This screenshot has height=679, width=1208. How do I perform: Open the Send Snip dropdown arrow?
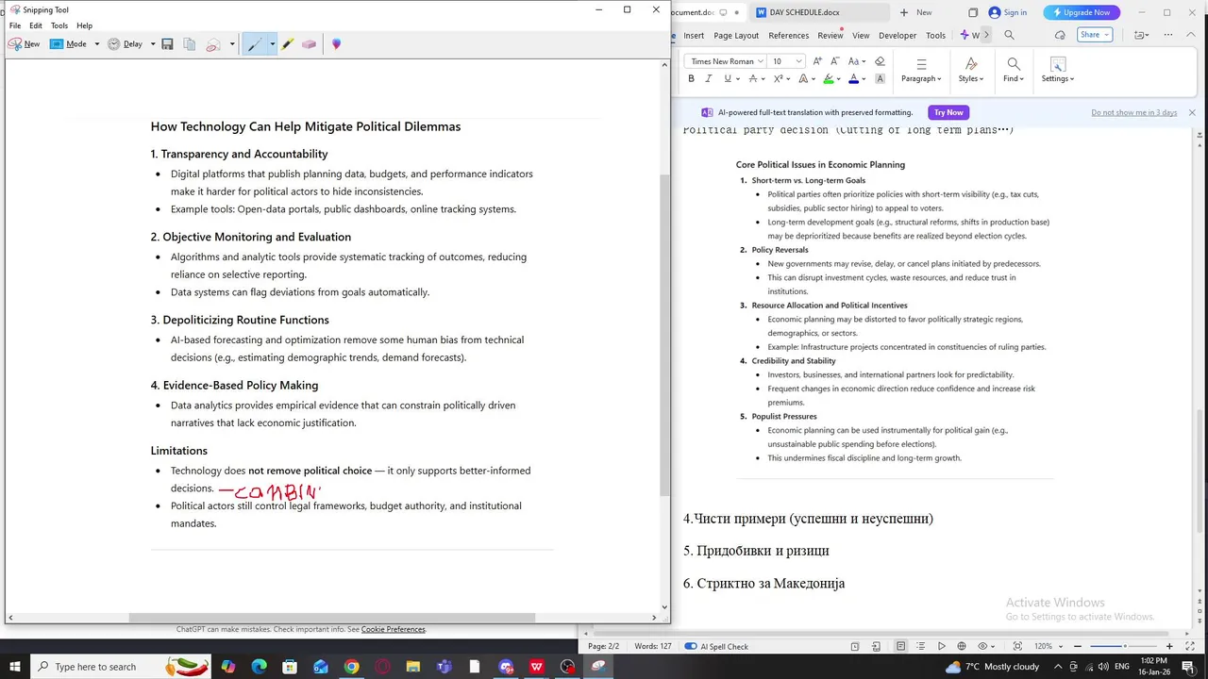(x=232, y=43)
